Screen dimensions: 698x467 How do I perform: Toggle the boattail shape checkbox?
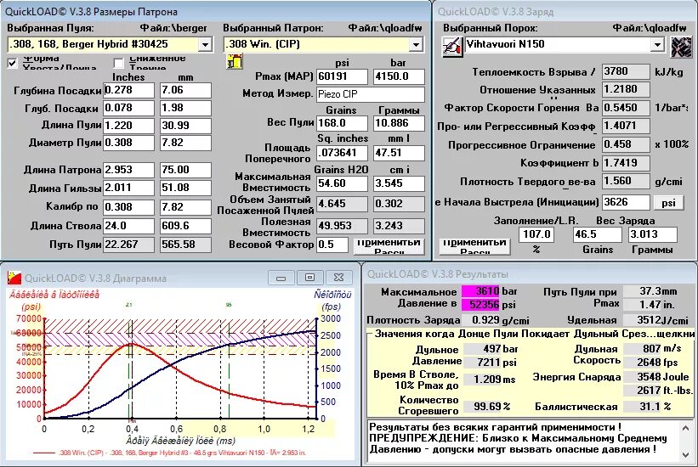[x=13, y=63]
